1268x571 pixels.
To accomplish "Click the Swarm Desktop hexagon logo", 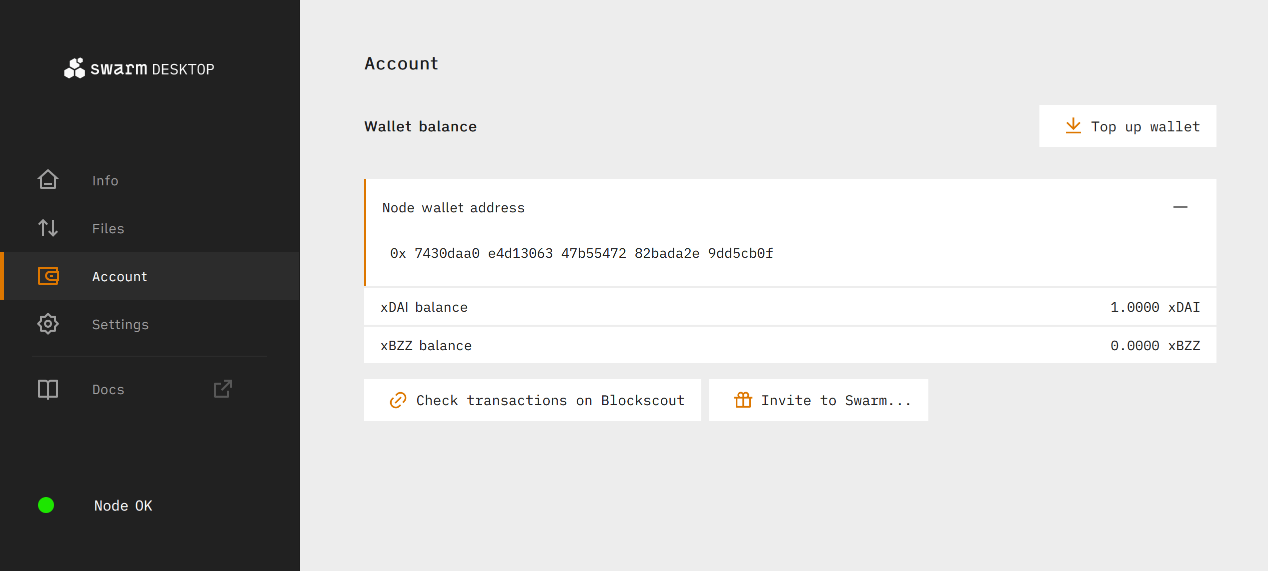I will pos(75,68).
